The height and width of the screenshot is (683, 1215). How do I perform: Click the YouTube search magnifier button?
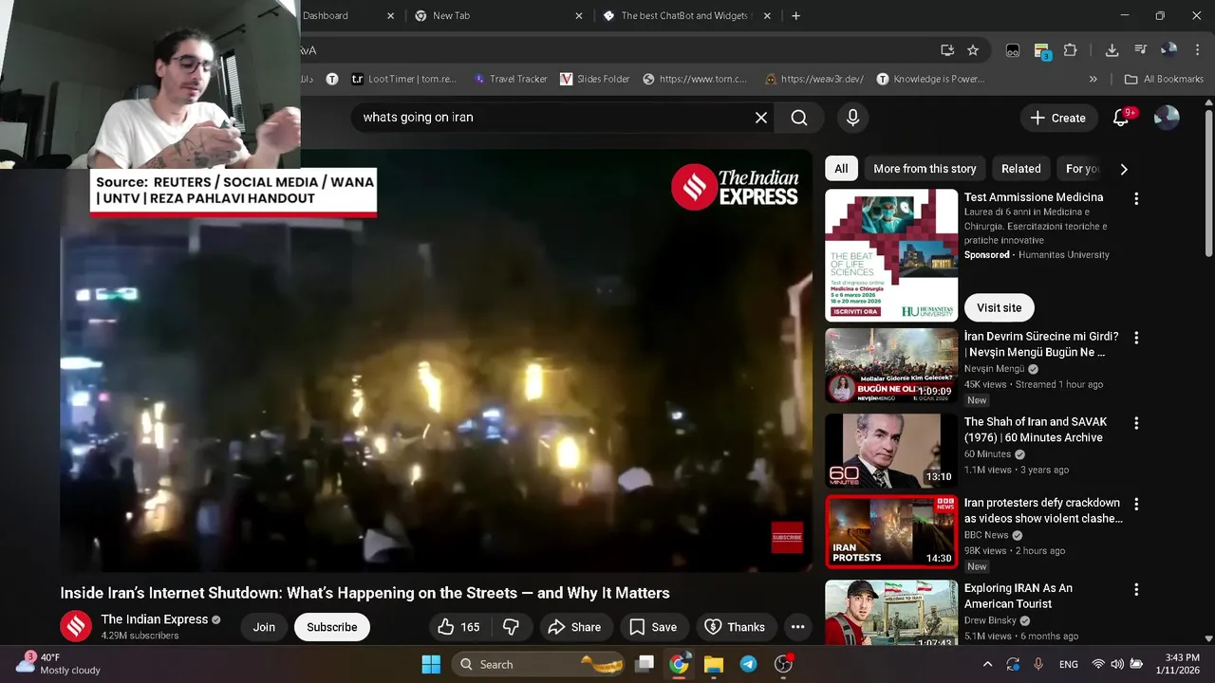(799, 118)
